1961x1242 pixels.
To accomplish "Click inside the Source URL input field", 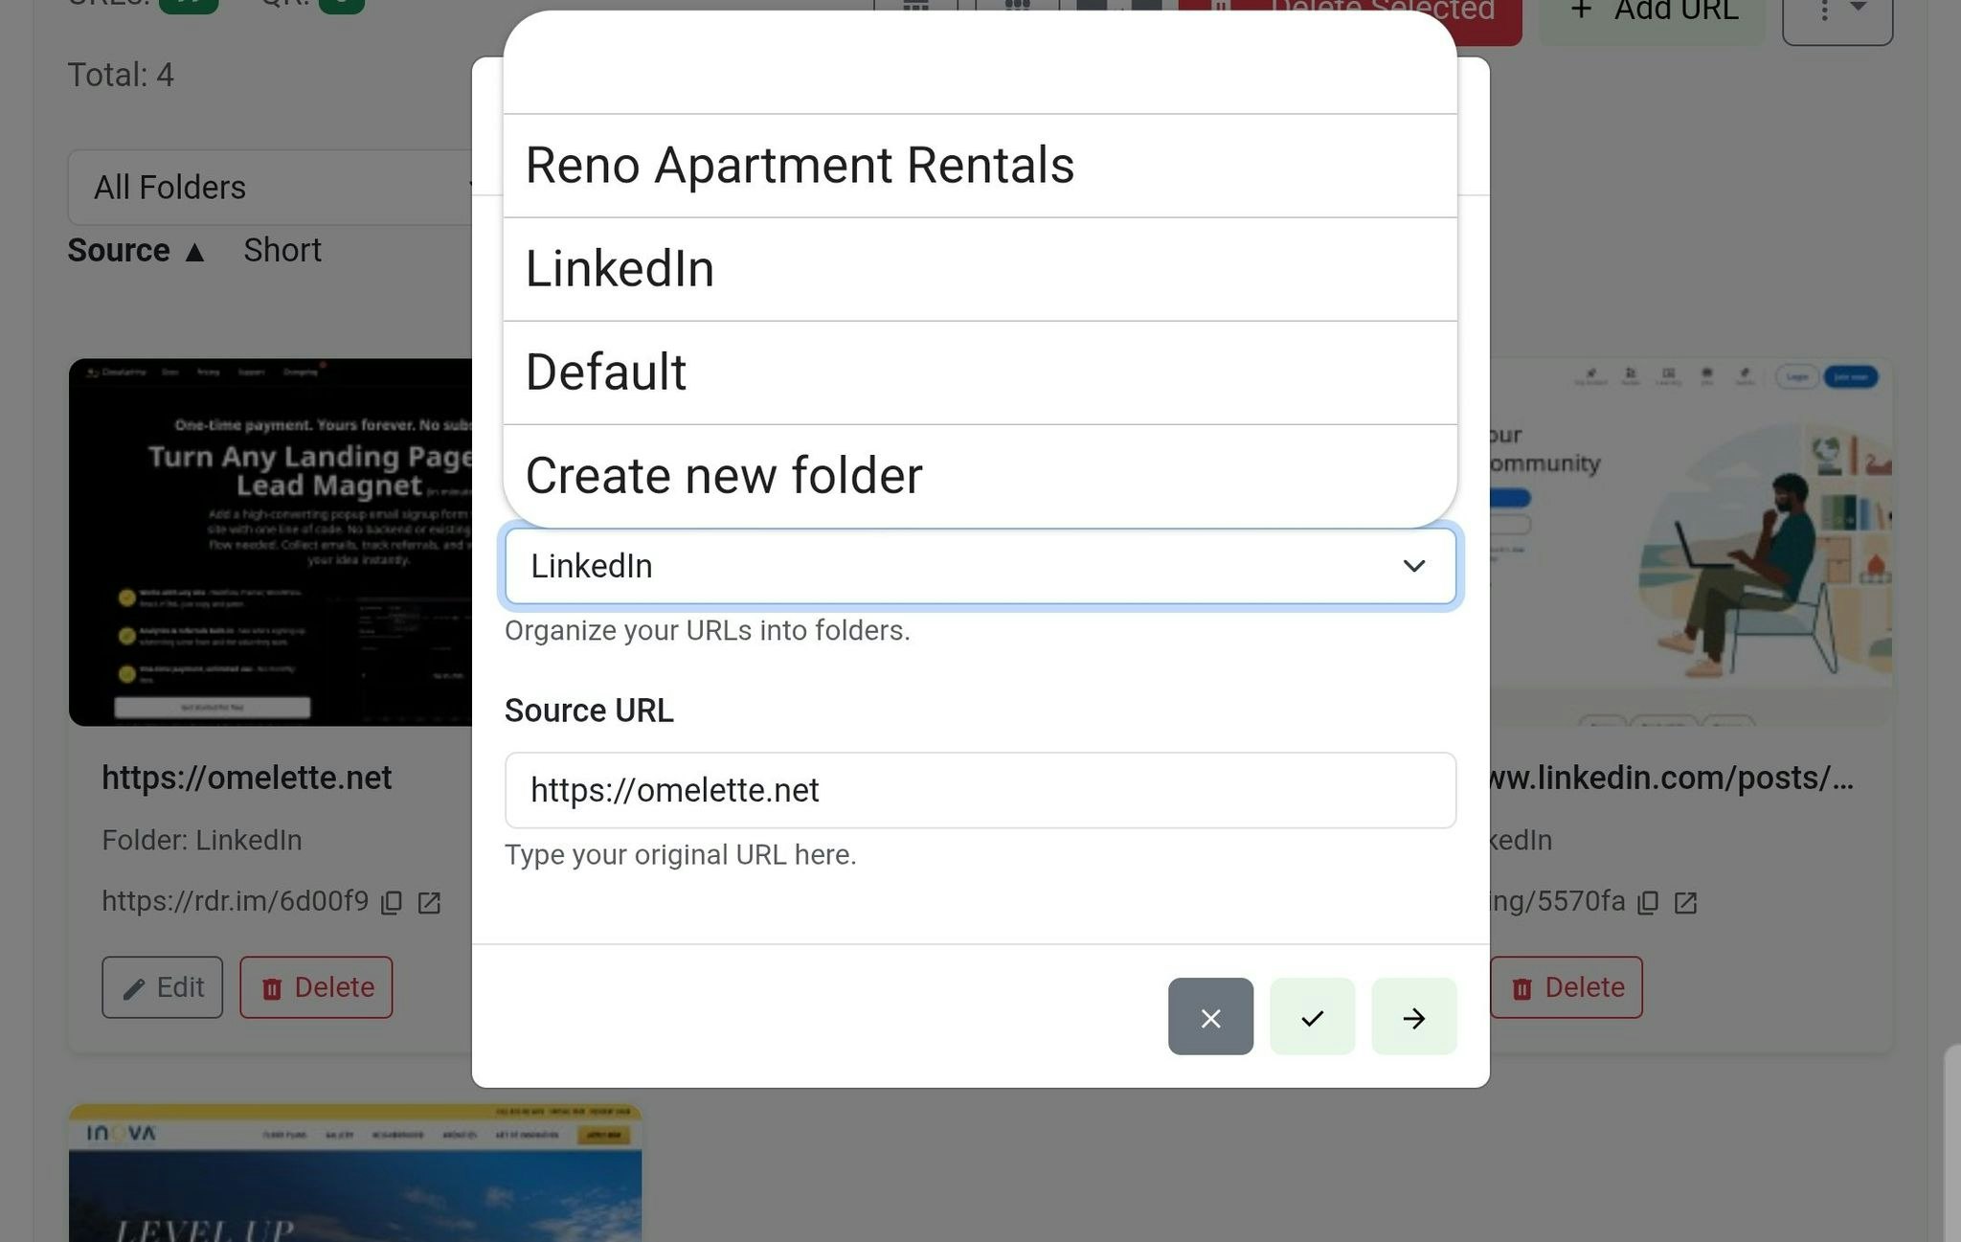I will pyautogui.click(x=979, y=791).
